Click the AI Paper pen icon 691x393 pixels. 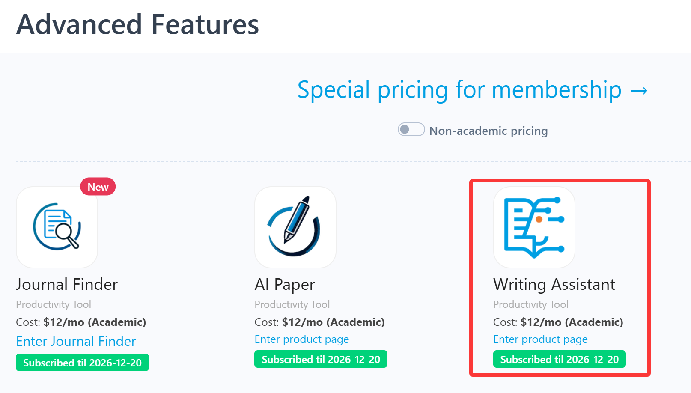(295, 227)
